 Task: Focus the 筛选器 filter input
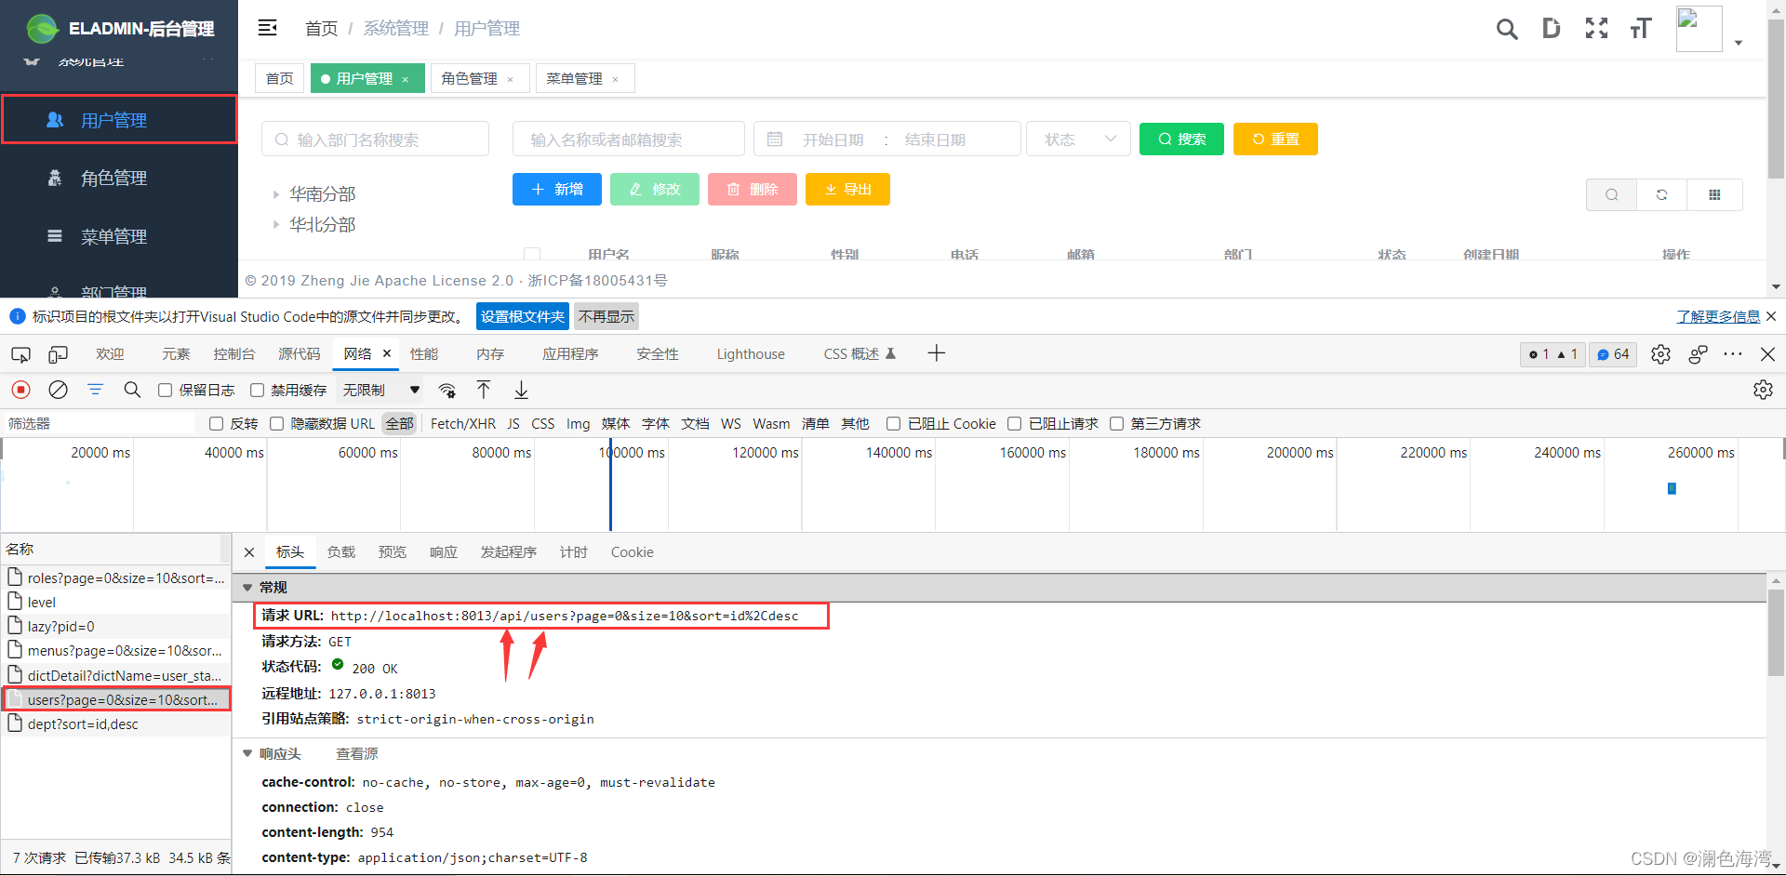point(100,424)
